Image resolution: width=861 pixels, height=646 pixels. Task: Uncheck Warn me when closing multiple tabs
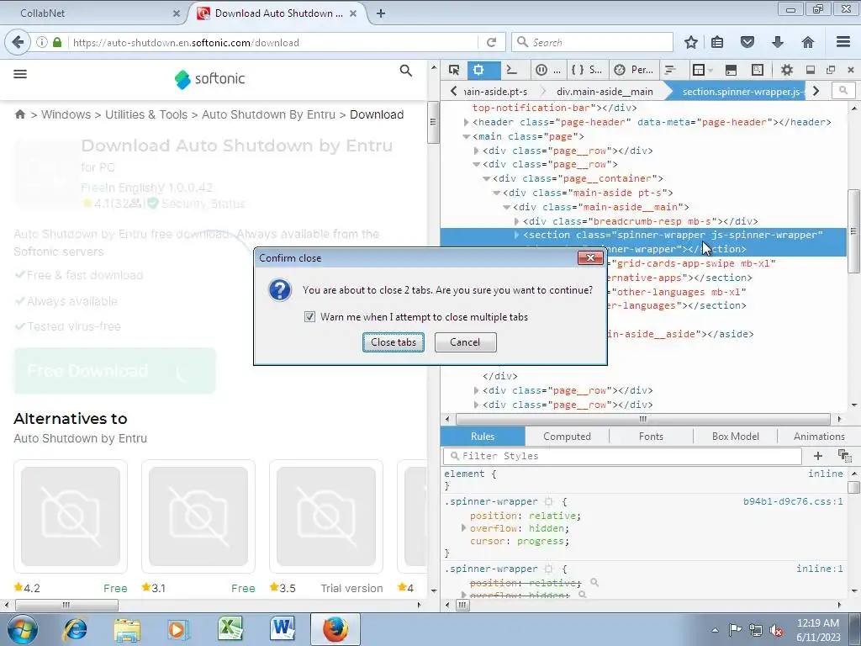(309, 317)
